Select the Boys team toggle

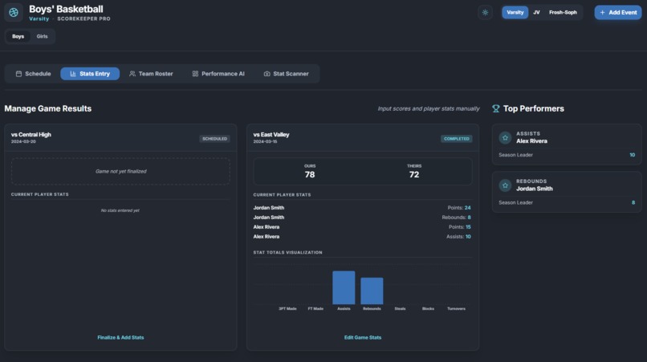[18, 36]
